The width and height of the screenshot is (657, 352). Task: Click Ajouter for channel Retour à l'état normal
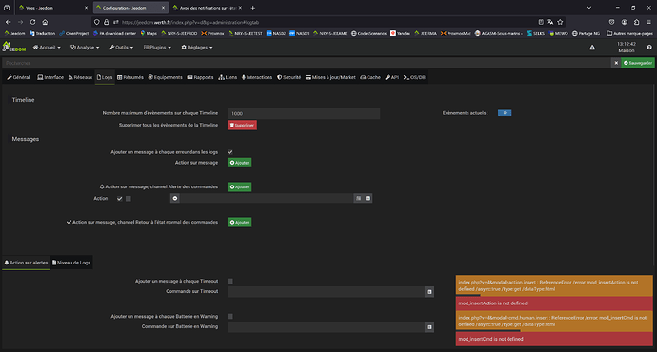coord(239,223)
